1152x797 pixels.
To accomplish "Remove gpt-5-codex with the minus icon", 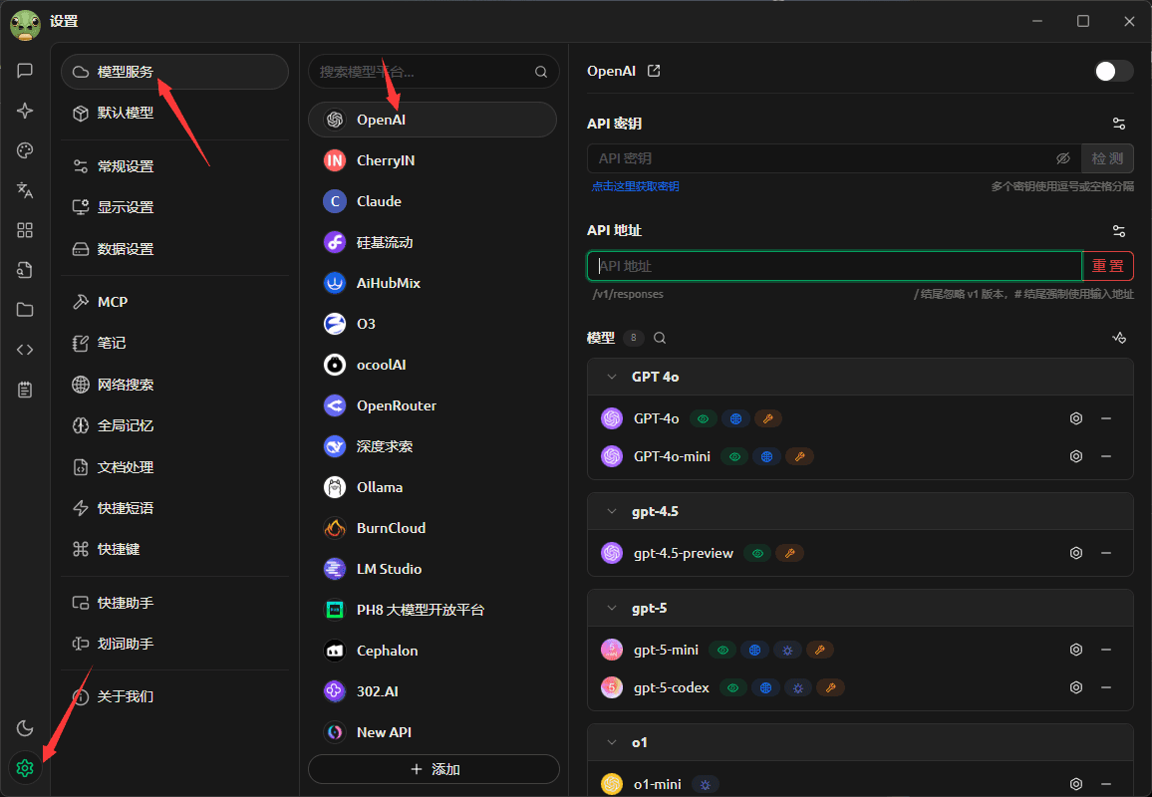I will [1106, 687].
